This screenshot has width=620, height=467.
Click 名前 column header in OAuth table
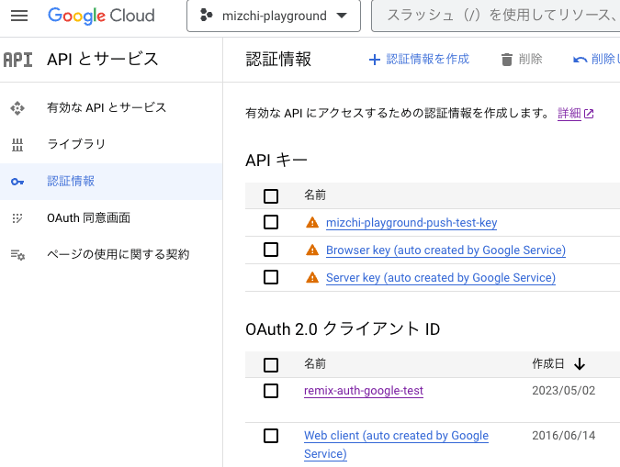[315, 364]
